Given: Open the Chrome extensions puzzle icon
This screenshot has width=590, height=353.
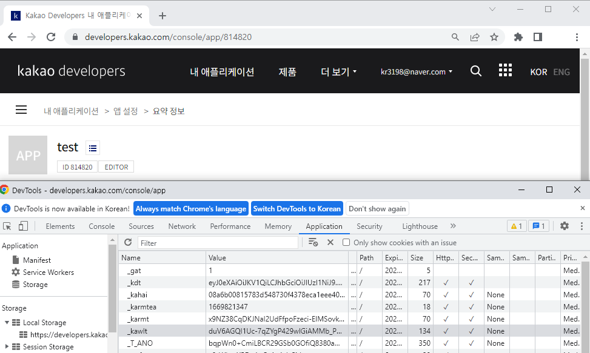Looking at the screenshot, I should tap(518, 37).
